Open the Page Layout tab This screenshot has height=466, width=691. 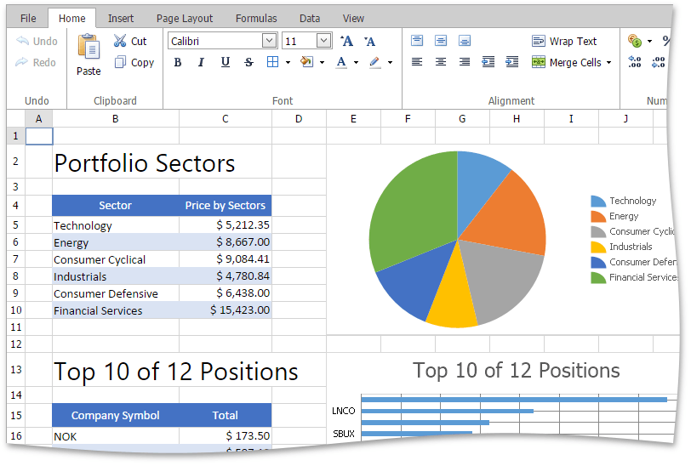[x=185, y=19]
